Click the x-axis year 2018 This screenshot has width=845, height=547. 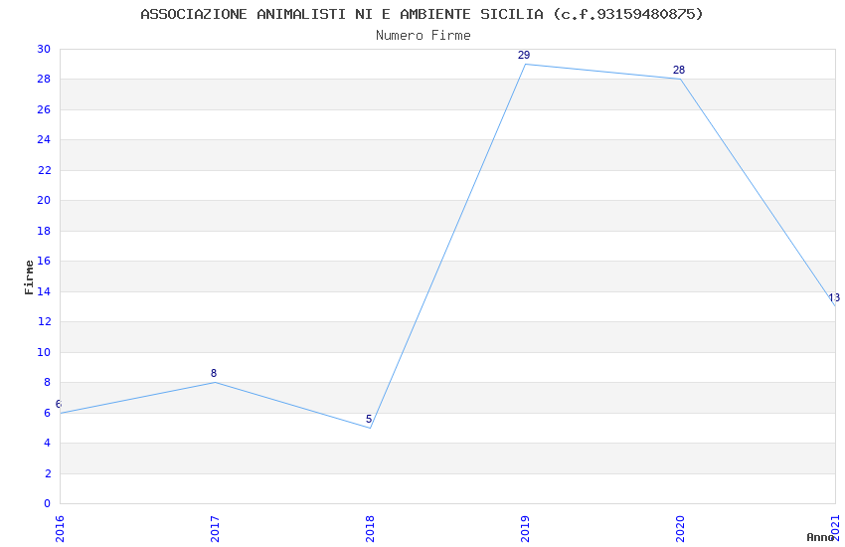(370, 529)
